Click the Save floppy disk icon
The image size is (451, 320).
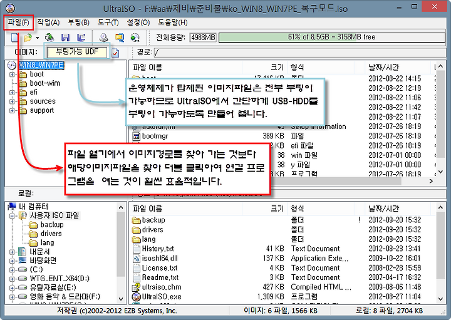pos(66,38)
